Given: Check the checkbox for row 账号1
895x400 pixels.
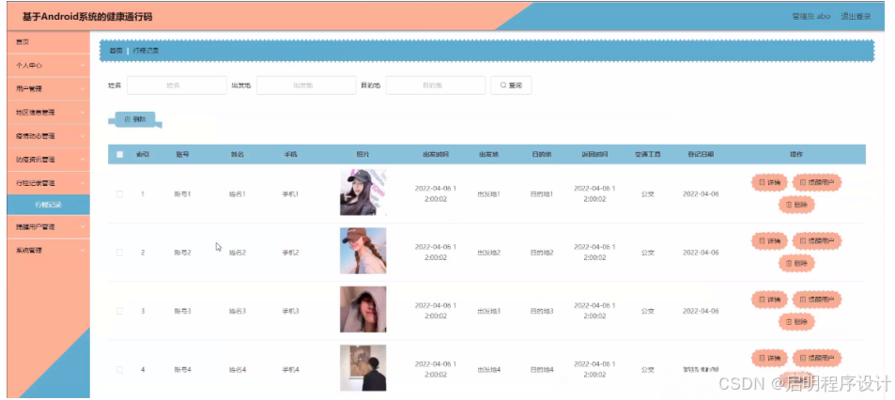Looking at the screenshot, I should coord(120,194).
